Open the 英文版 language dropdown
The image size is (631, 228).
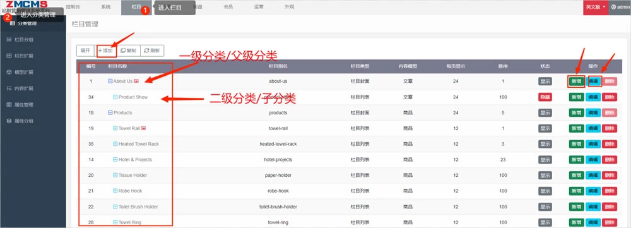click(x=596, y=7)
